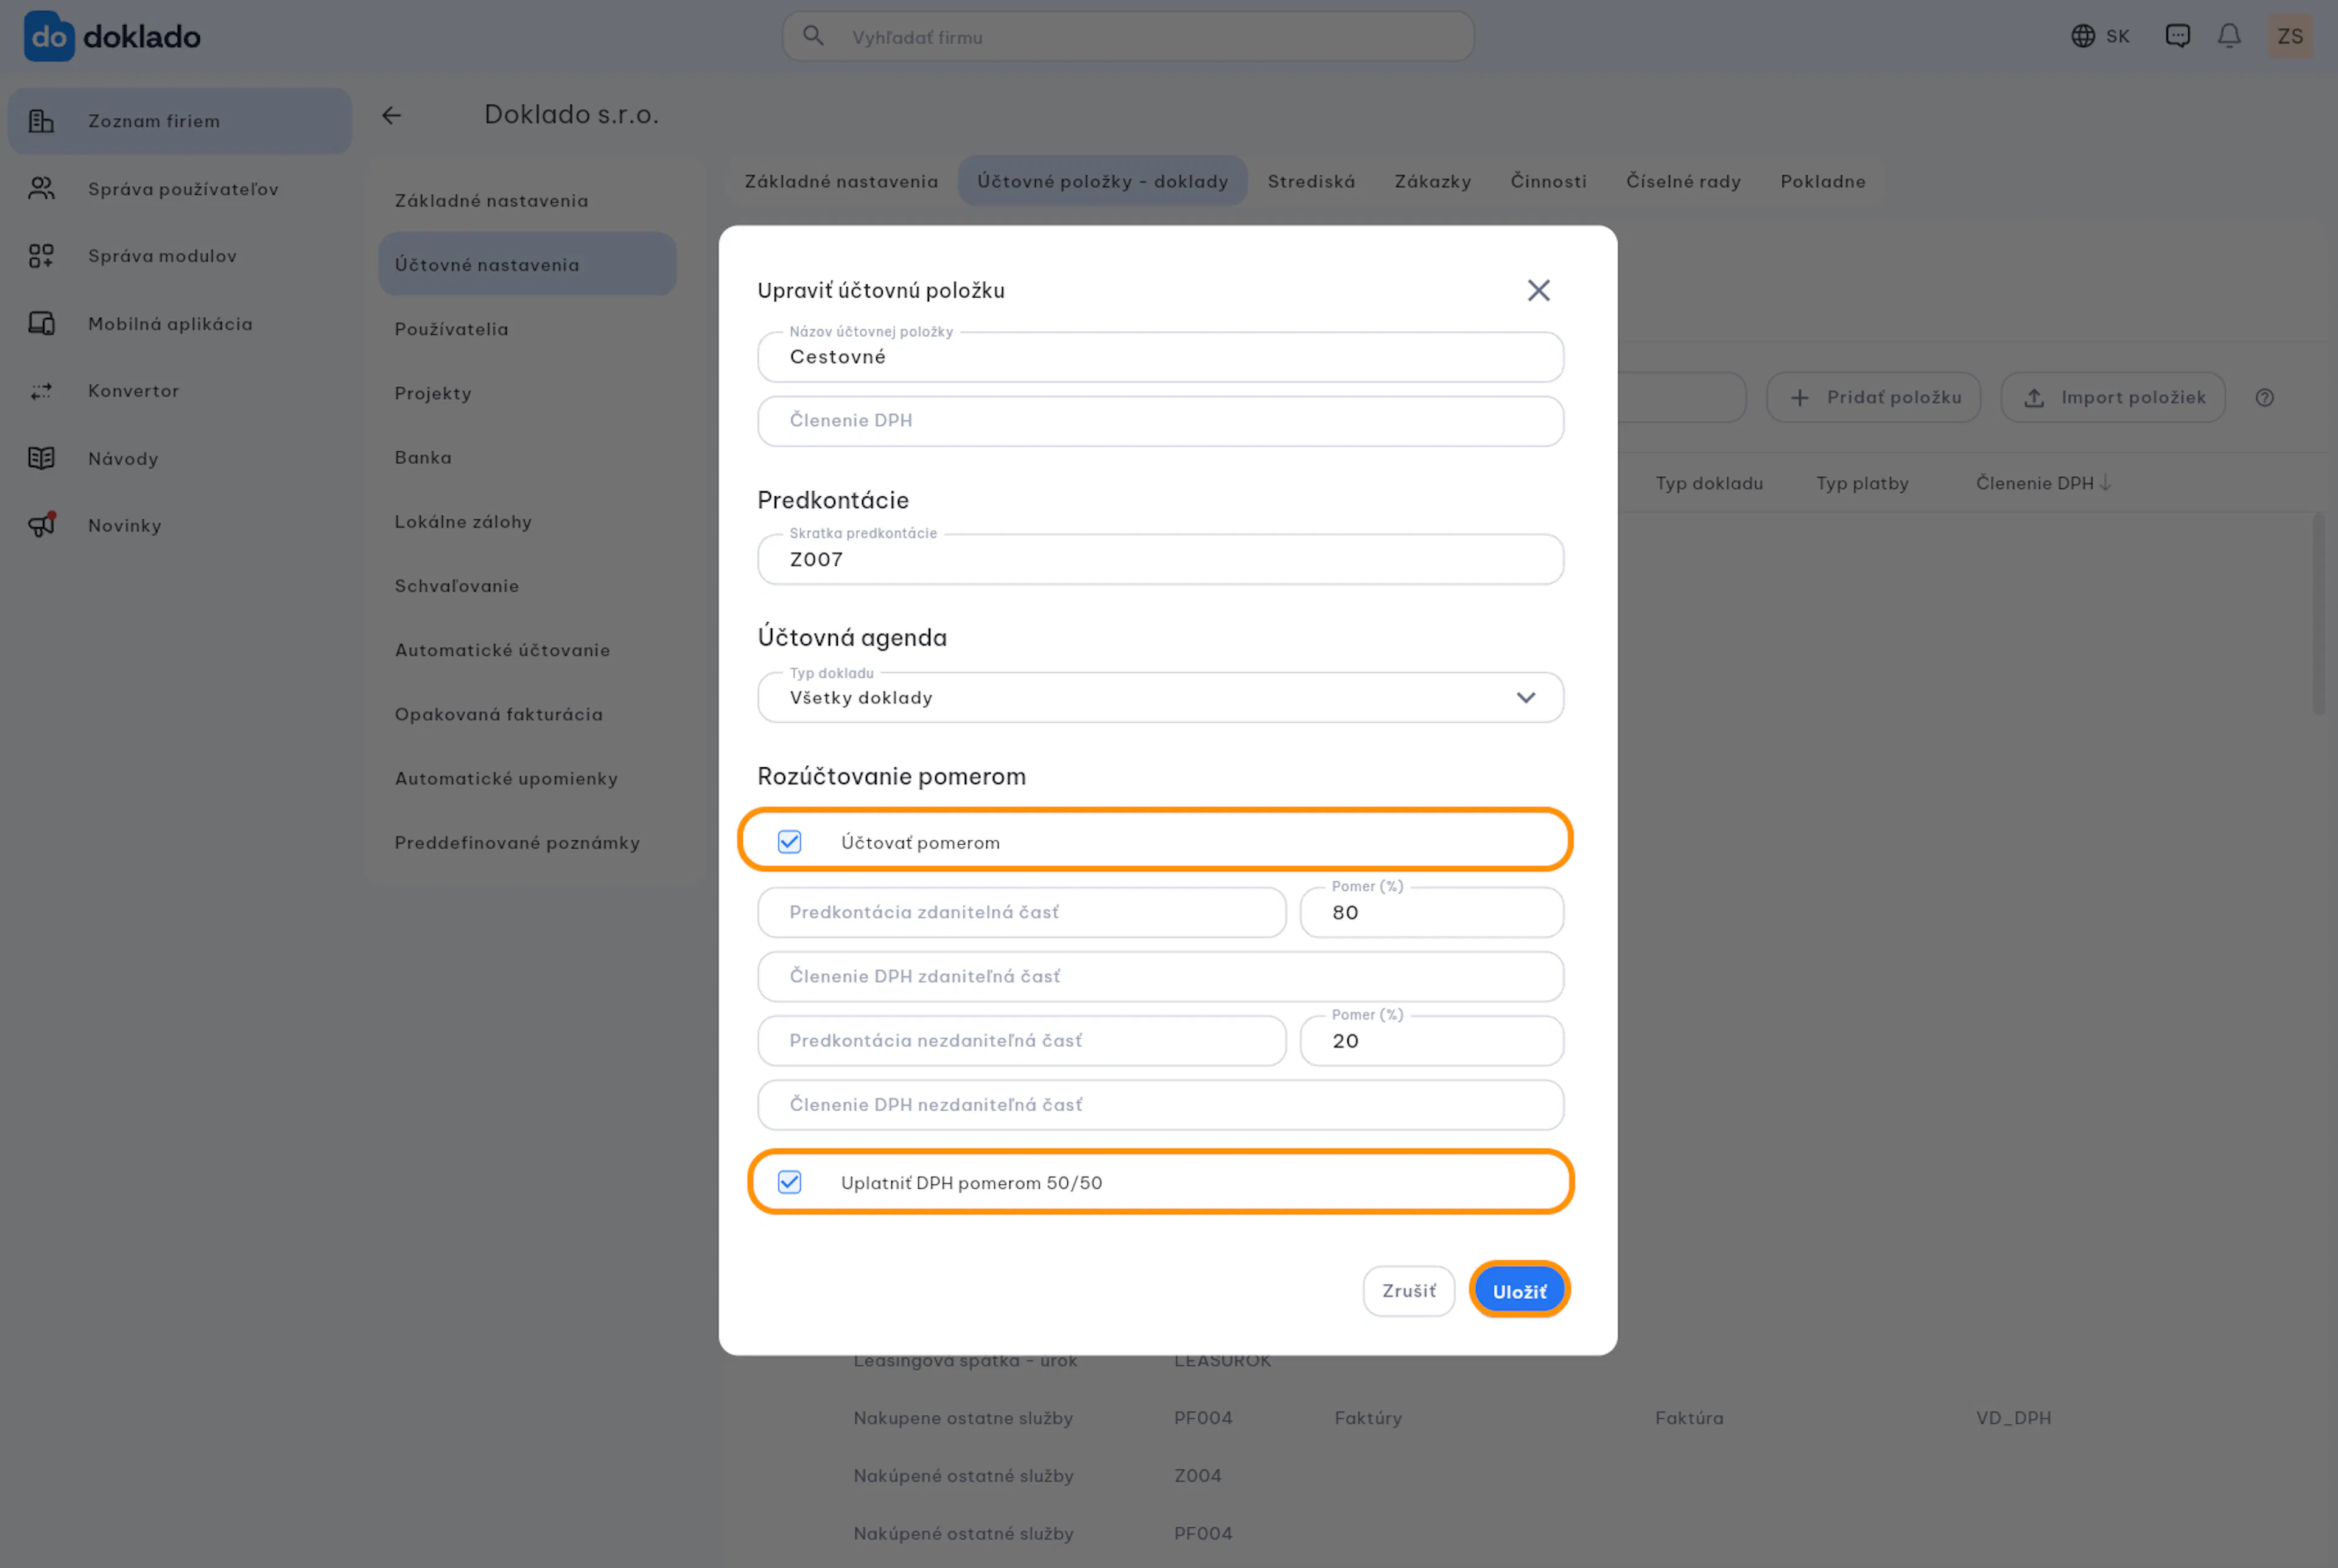2338x1568 pixels.
Task: Open Predkontácia nezdaniteľná časť field
Action: [x=1022, y=1040]
